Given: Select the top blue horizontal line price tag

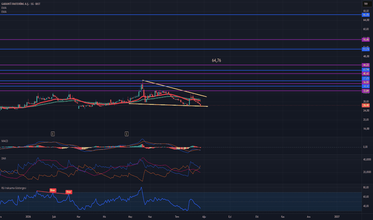Looking at the screenshot, I should coord(366,15).
